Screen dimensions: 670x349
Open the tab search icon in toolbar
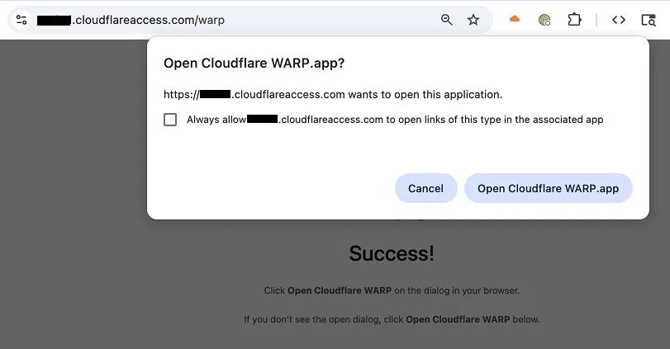pos(648,20)
